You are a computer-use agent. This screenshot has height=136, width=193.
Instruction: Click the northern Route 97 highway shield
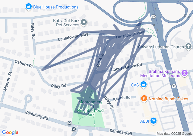click(153, 17)
